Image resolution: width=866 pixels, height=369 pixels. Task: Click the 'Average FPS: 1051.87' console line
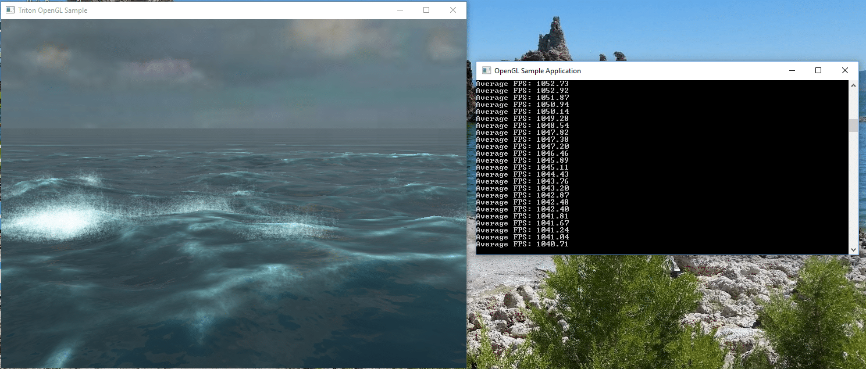click(x=522, y=98)
